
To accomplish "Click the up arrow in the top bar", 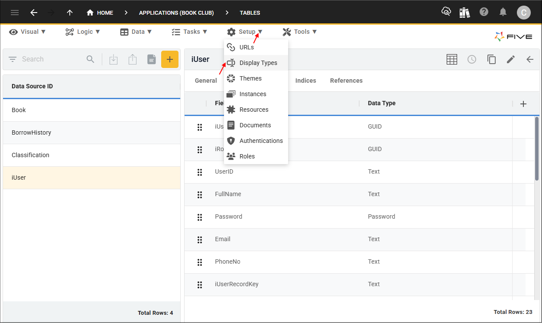I will pos(70,13).
